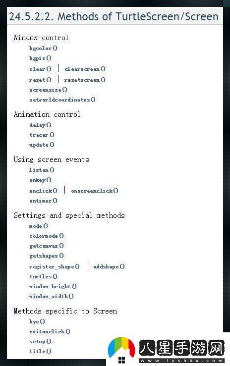The image size is (230, 366).
Task: Open the bgcolor() method link
Action: 43,49
